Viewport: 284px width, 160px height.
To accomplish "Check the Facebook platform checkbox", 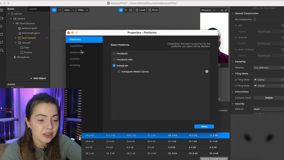I will pos(114,53).
